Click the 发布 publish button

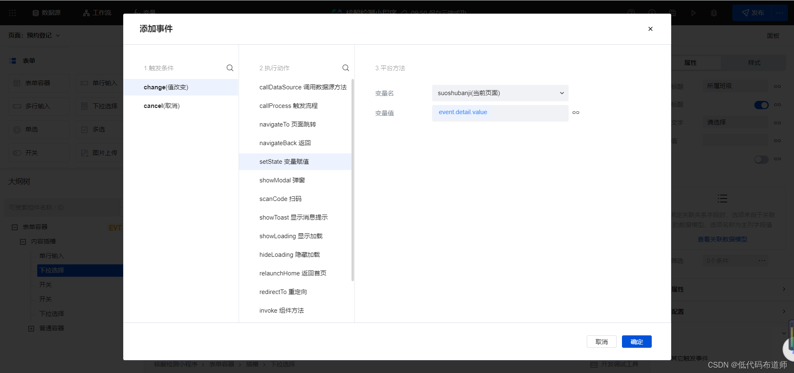click(x=753, y=13)
